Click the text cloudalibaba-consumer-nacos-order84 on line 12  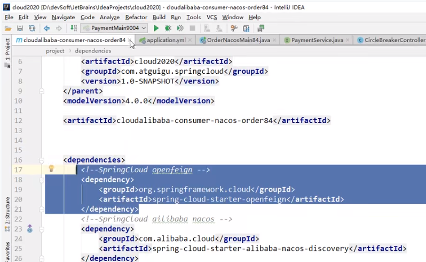coord(194,120)
